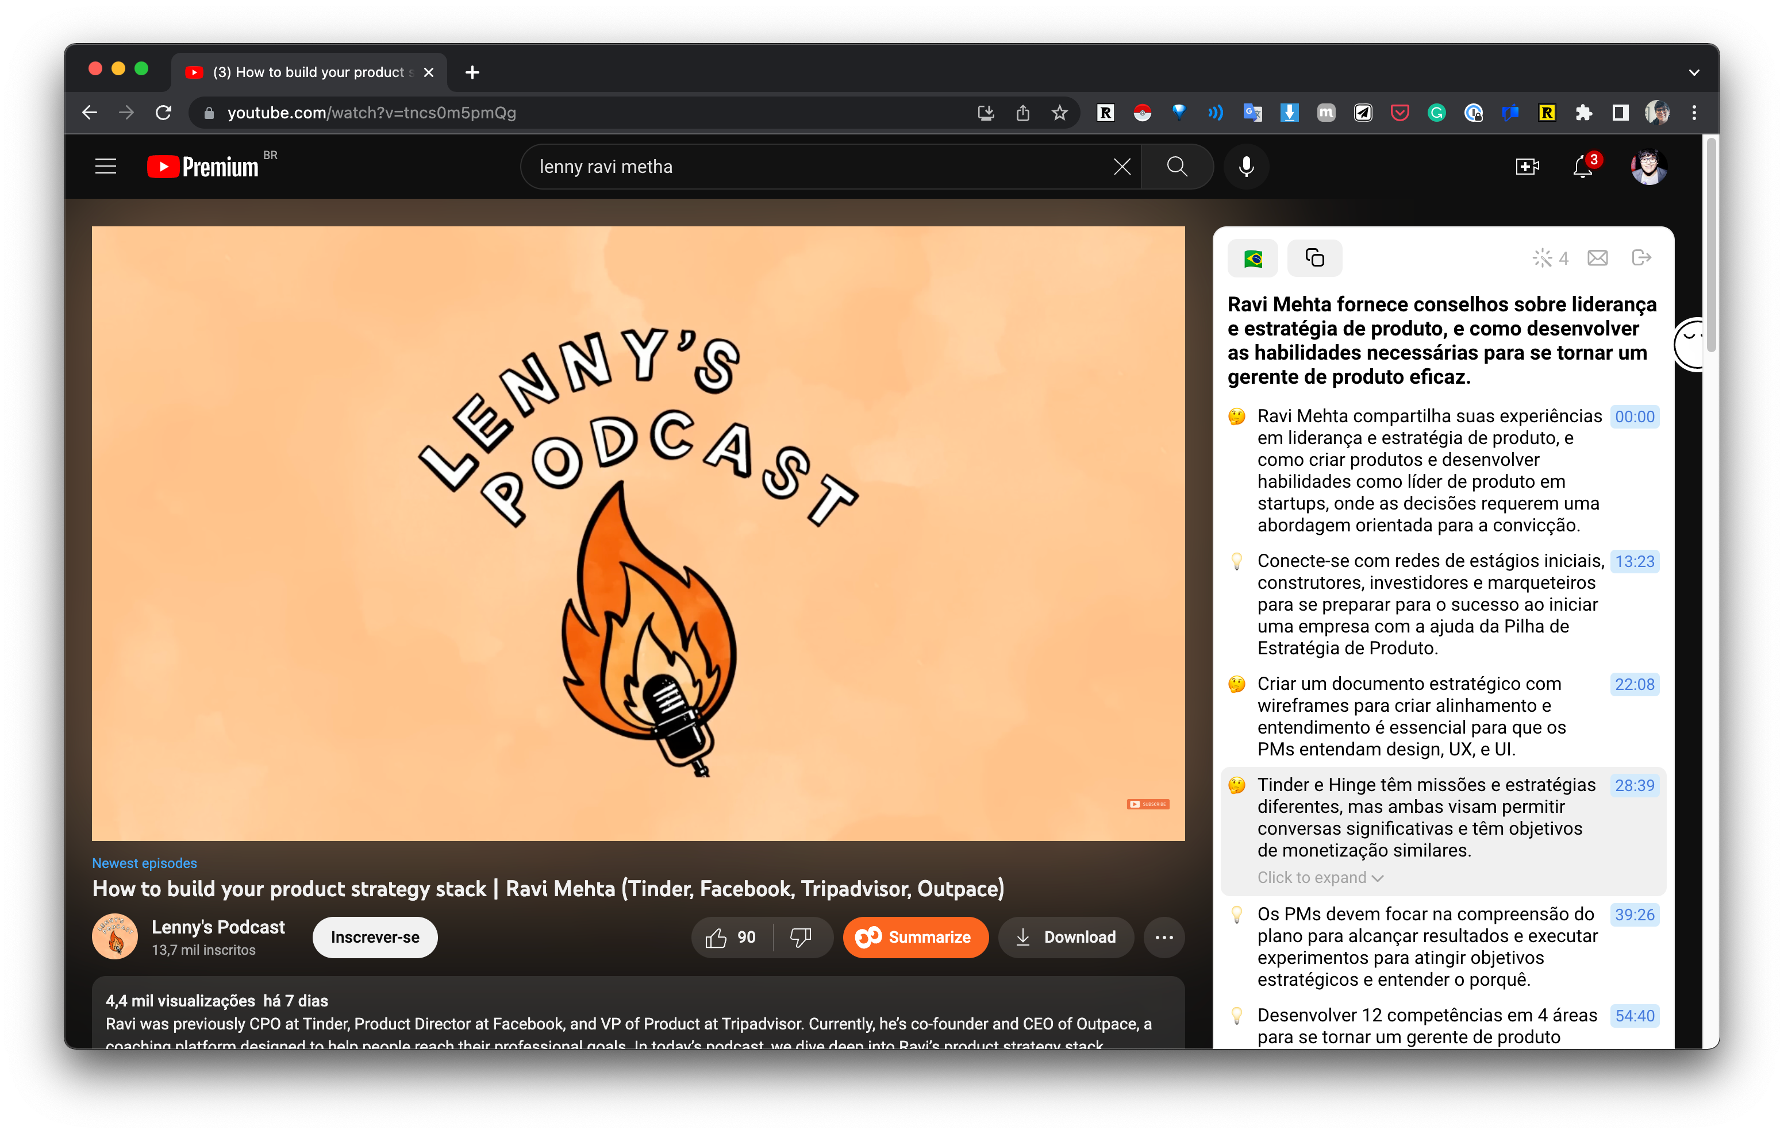Open the YouTube hamburger guide menu
Image resolution: width=1784 pixels, height=1134 pixels.
click(x=105, y=166)
